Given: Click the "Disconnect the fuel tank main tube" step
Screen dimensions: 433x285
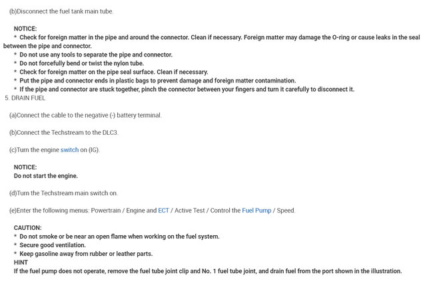Looking at the screenshot, I should [x=61, y=12].
